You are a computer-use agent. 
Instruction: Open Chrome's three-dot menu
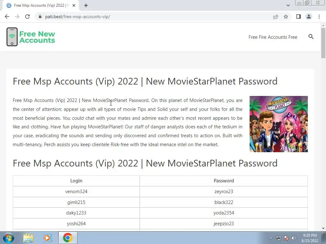(x=319, y=17)
